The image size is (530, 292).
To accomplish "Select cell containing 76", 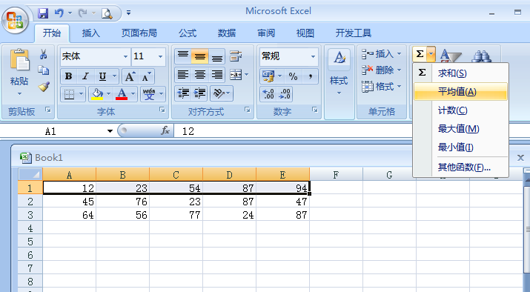I will pos(123,202).
